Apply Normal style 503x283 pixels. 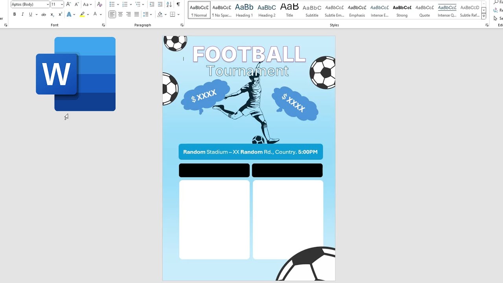199,10
